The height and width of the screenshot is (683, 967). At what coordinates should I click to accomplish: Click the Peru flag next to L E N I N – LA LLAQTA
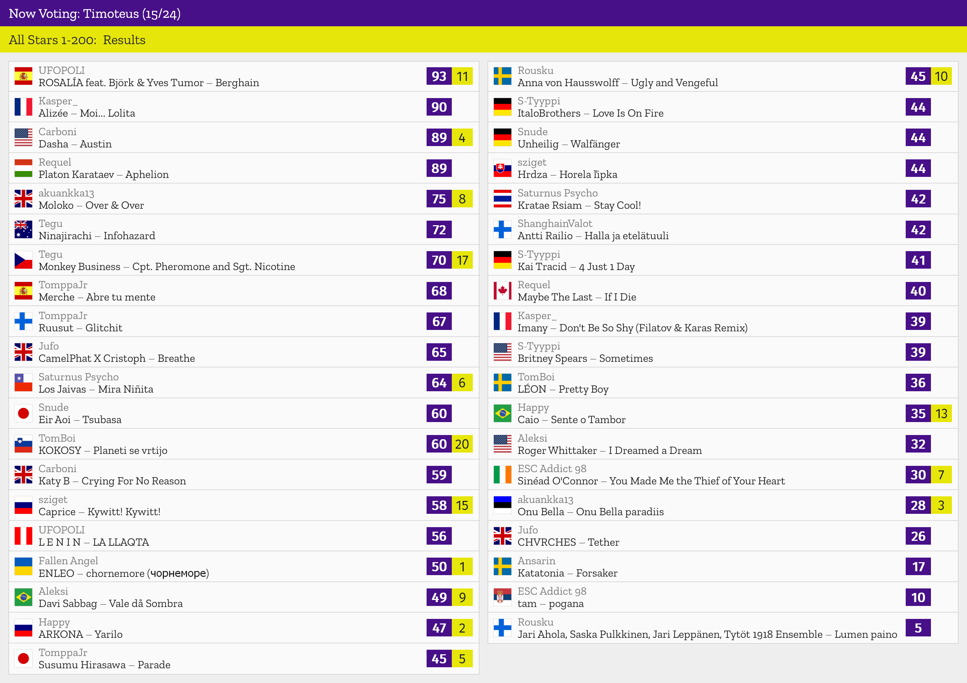coord(23,536)
